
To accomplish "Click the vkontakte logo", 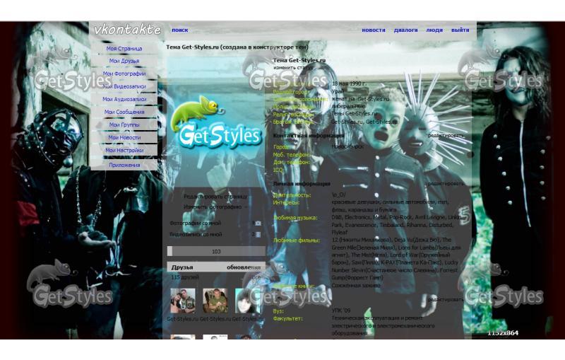I will (x=127, y=30).
